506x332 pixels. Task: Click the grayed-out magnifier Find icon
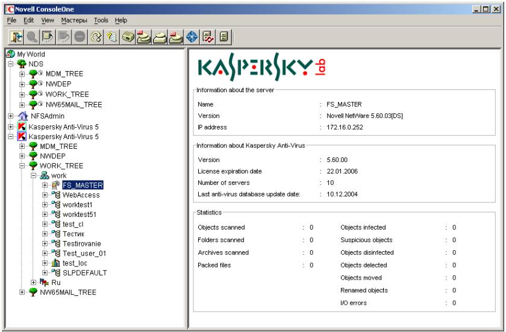tap(32, 37)
